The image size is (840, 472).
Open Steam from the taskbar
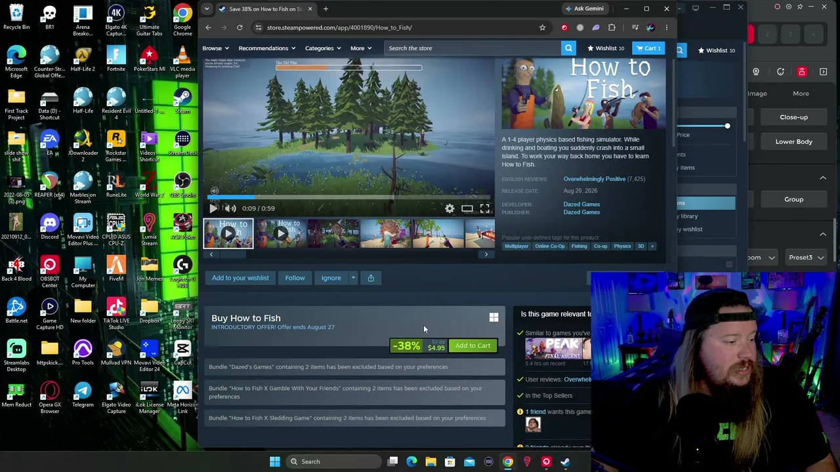tap(565, 462)
